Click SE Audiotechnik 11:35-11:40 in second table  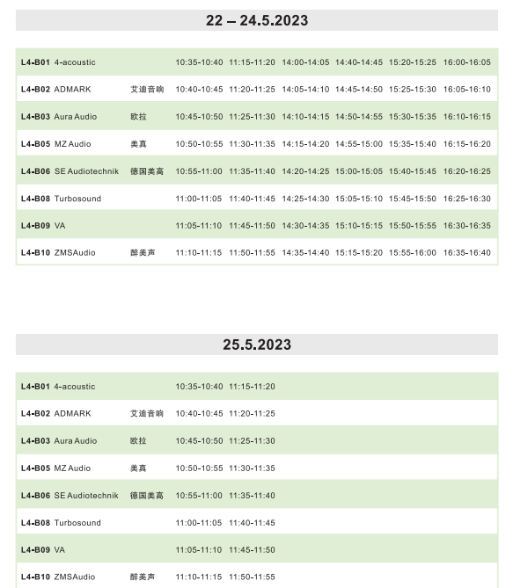(252, 496)
